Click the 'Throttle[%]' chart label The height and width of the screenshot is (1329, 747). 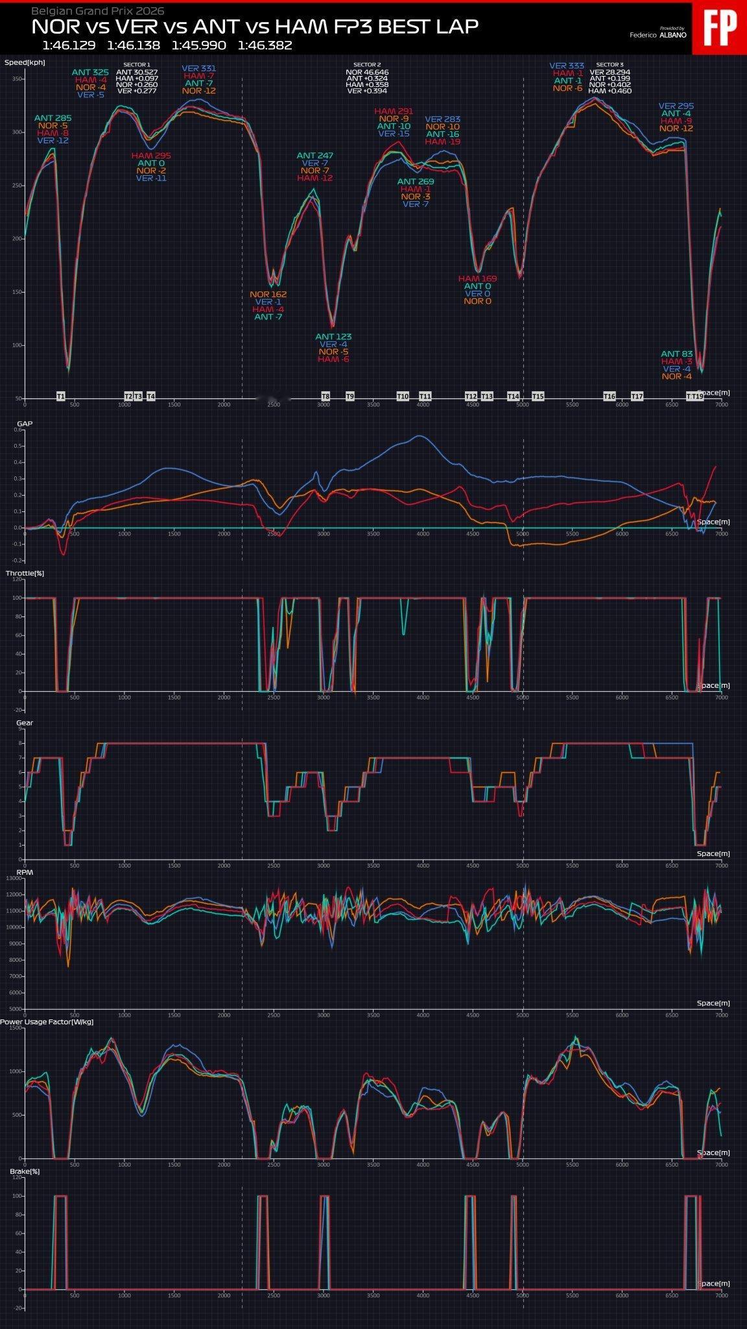pos(25,573)
